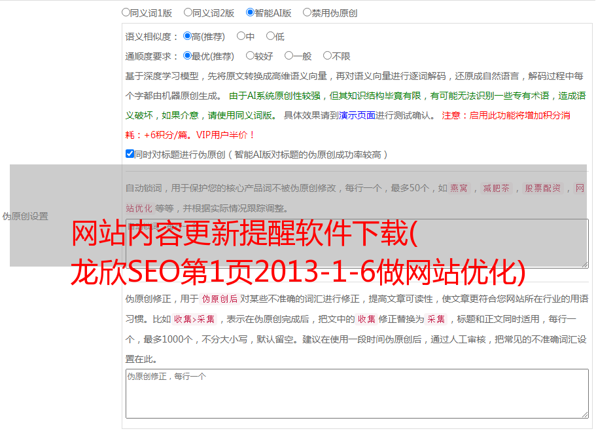Click the 伪原创设置 label
This screenshot has width=596, height=431.
26,216
